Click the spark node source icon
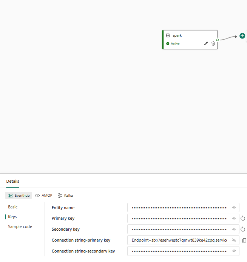The height and width of the screenshot is (262, 247). click(x=168, y=35)
